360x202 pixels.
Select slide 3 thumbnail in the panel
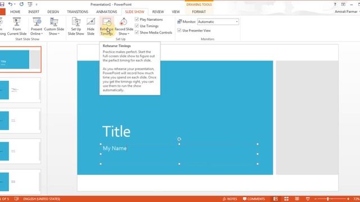point(20,121)
